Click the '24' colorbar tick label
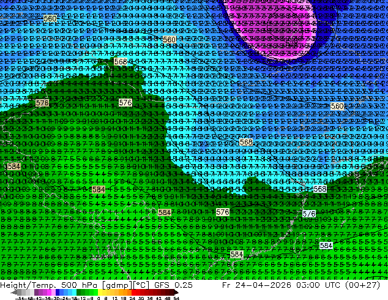 132,299
